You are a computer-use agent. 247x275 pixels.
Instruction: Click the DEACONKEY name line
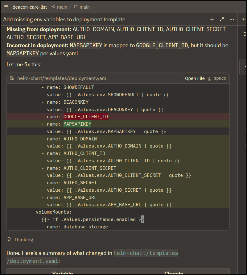click(x=118, y=102)
